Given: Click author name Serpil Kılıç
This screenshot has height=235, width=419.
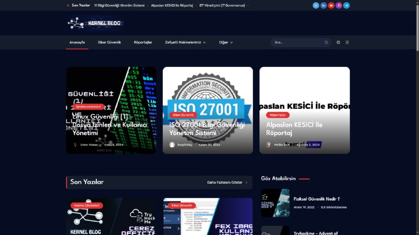Looking at the screenshot, I should [x=185, y=145].
